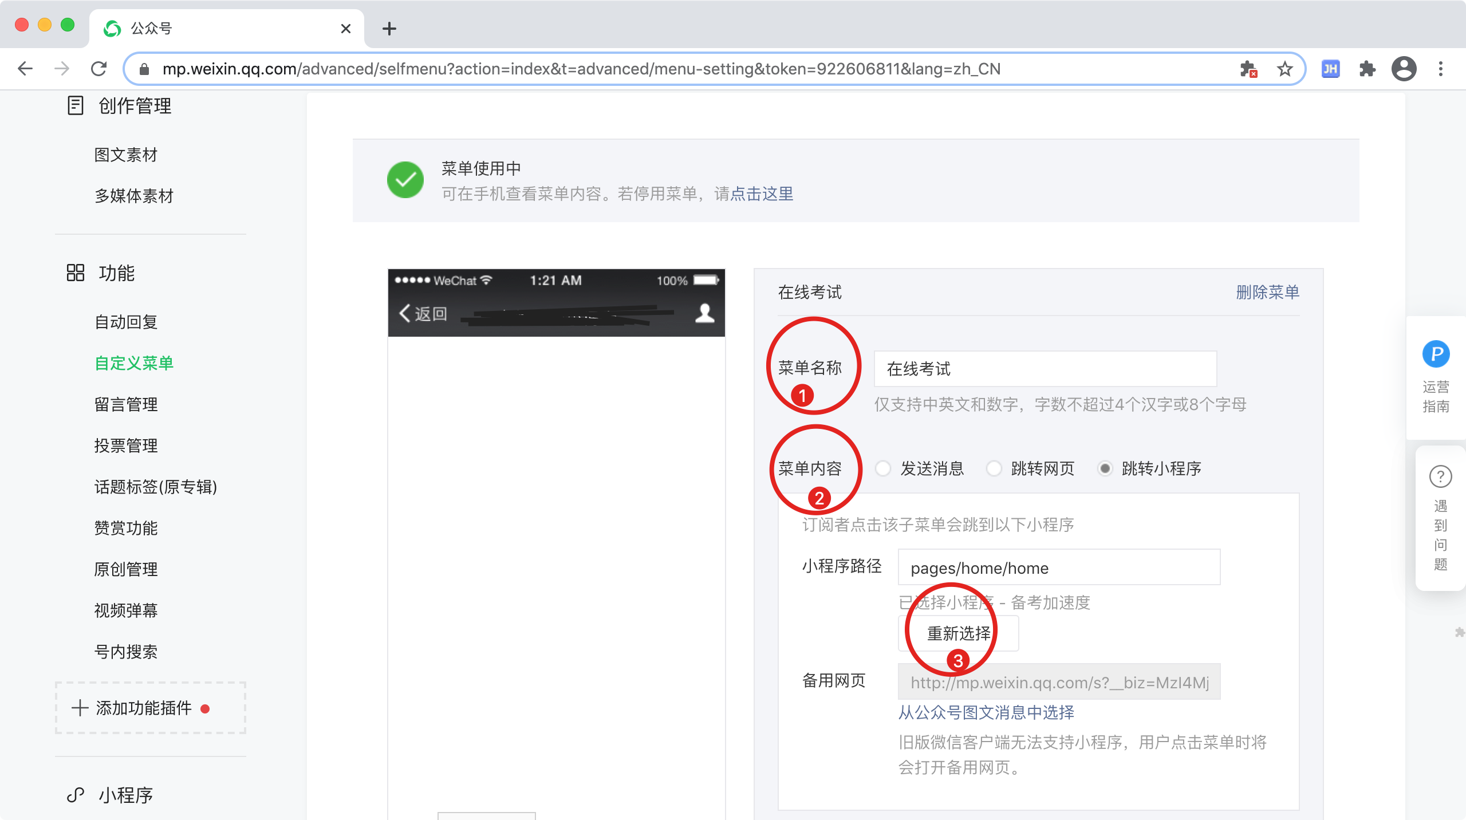The width and height of the screenshot is (1466, 820).
Task: Open the Chrome profile avatar icon
Action: [x=1404, y=69]
